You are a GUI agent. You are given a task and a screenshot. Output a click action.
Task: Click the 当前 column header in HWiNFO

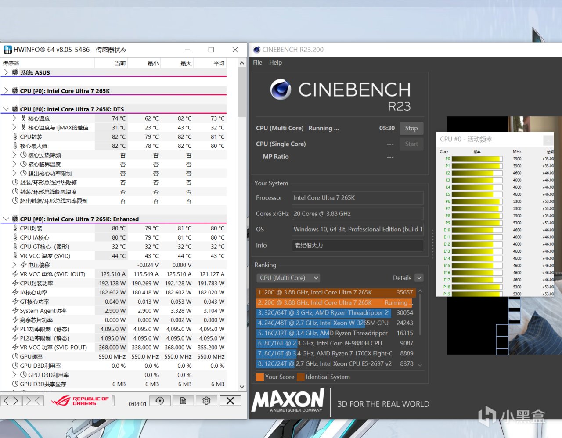(x=120, y=63)
